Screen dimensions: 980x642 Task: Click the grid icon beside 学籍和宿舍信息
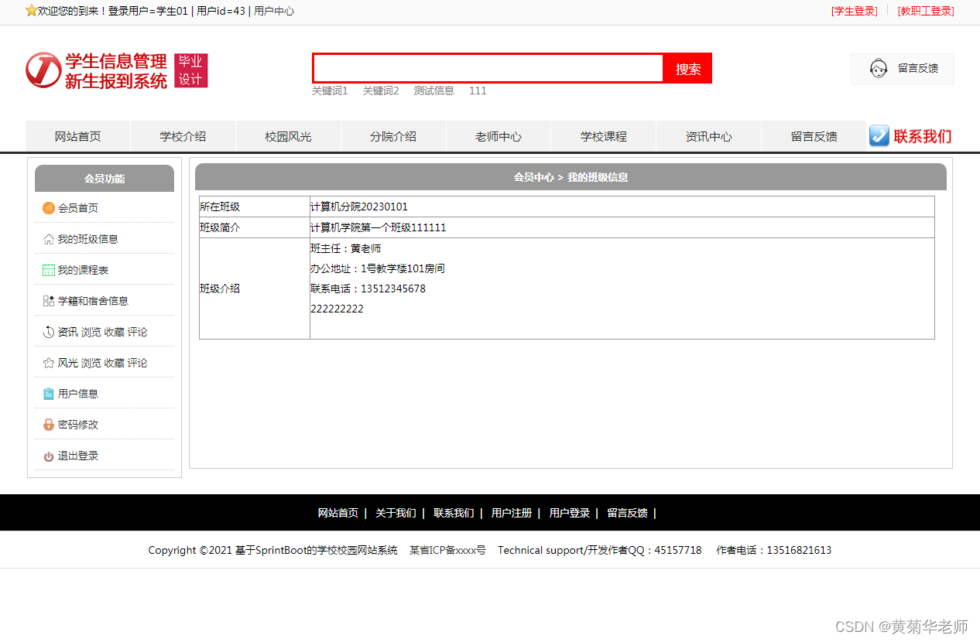(49, 301)
